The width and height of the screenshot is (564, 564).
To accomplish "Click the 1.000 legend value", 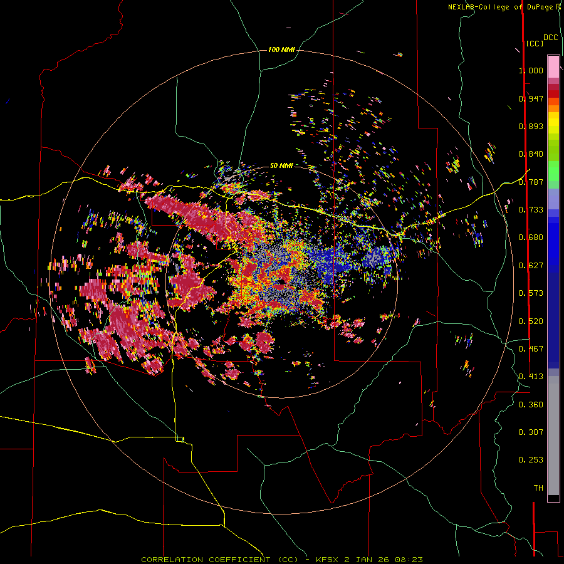I will (x=531, y=70).
